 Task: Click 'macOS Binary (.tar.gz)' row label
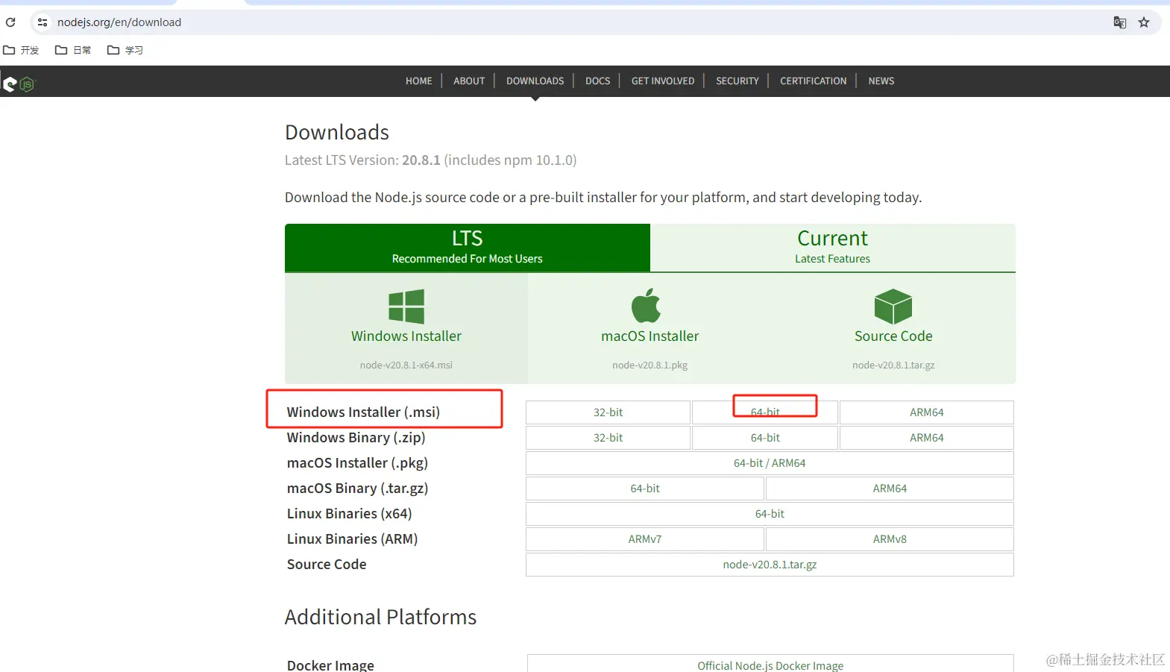(357, 488)
